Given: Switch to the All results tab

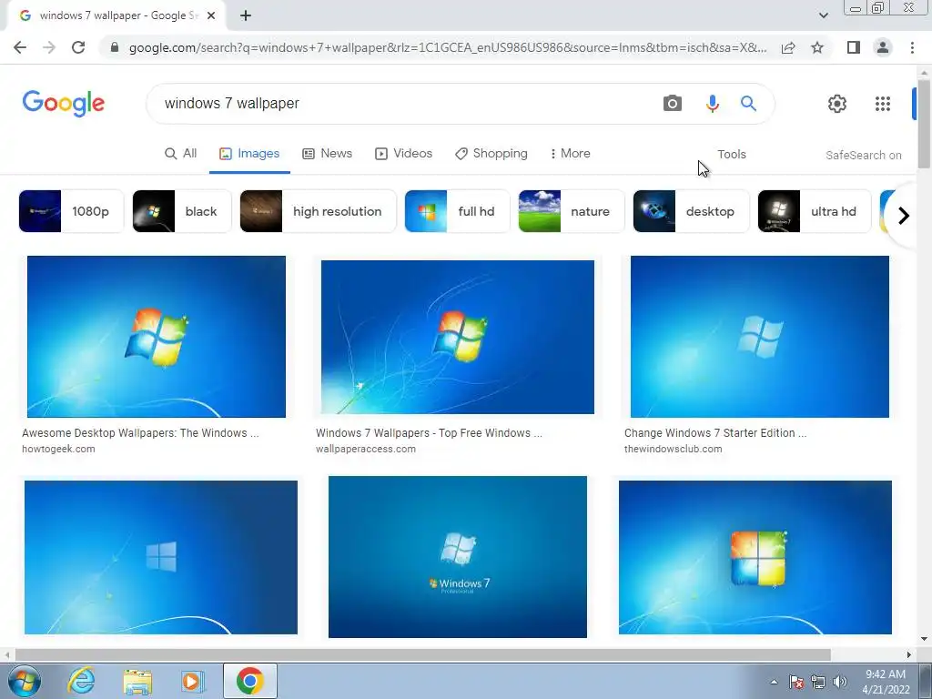Looking at the screenshot, I should click(x=181, y=153).
